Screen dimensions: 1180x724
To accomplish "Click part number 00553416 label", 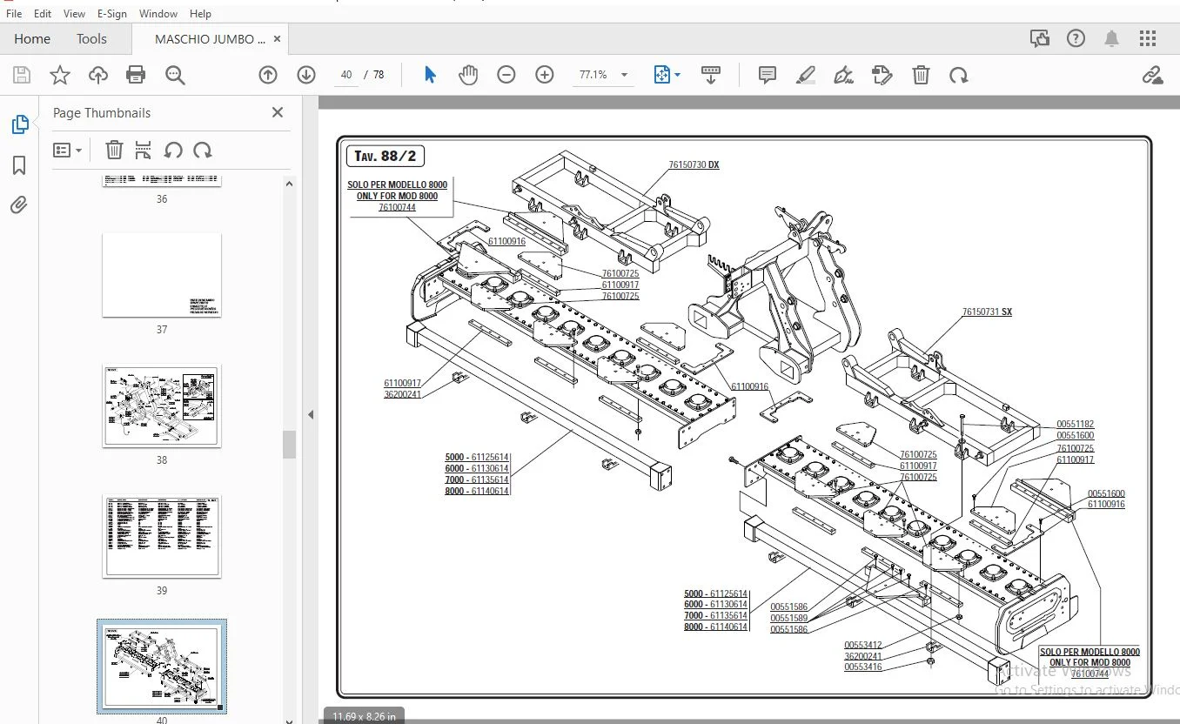I will tap(862, 667).
